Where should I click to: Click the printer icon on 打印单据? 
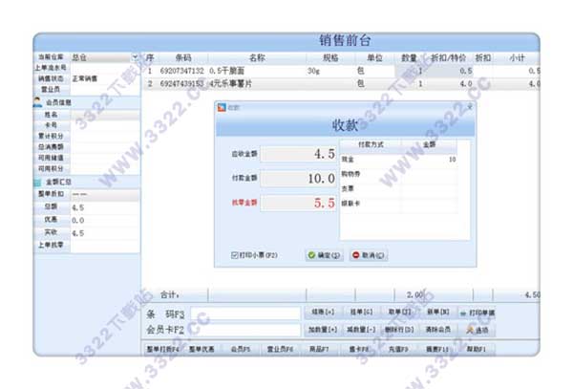point(463,313)
